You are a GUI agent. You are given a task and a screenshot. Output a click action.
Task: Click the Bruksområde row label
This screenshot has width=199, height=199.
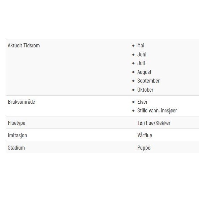pos(22,102)
